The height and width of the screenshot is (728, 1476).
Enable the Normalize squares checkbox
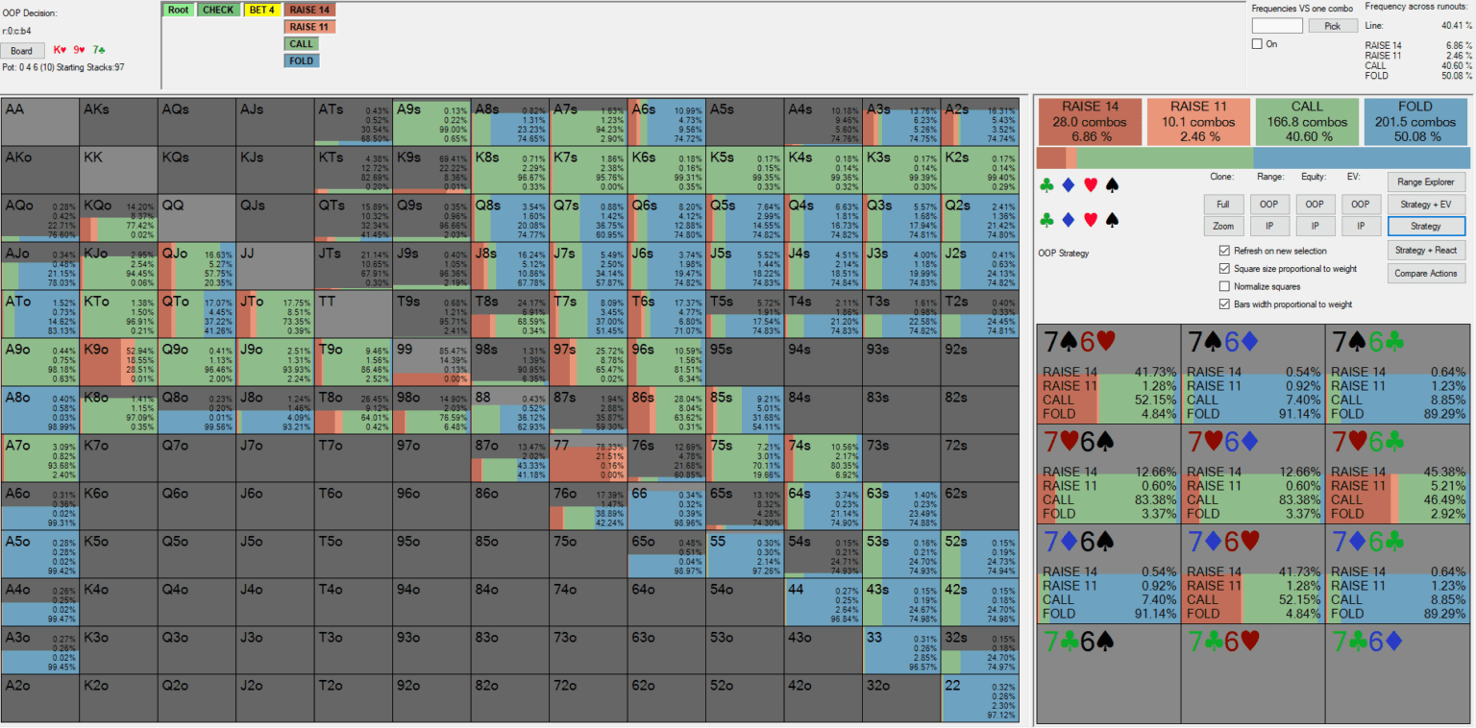(x=1224, y=286)
